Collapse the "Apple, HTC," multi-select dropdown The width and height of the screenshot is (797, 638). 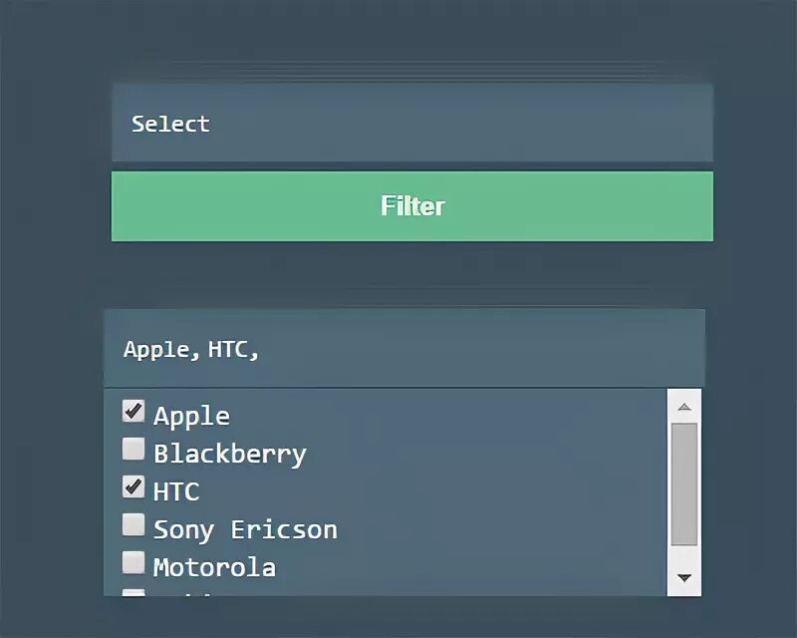coord(403,349)
